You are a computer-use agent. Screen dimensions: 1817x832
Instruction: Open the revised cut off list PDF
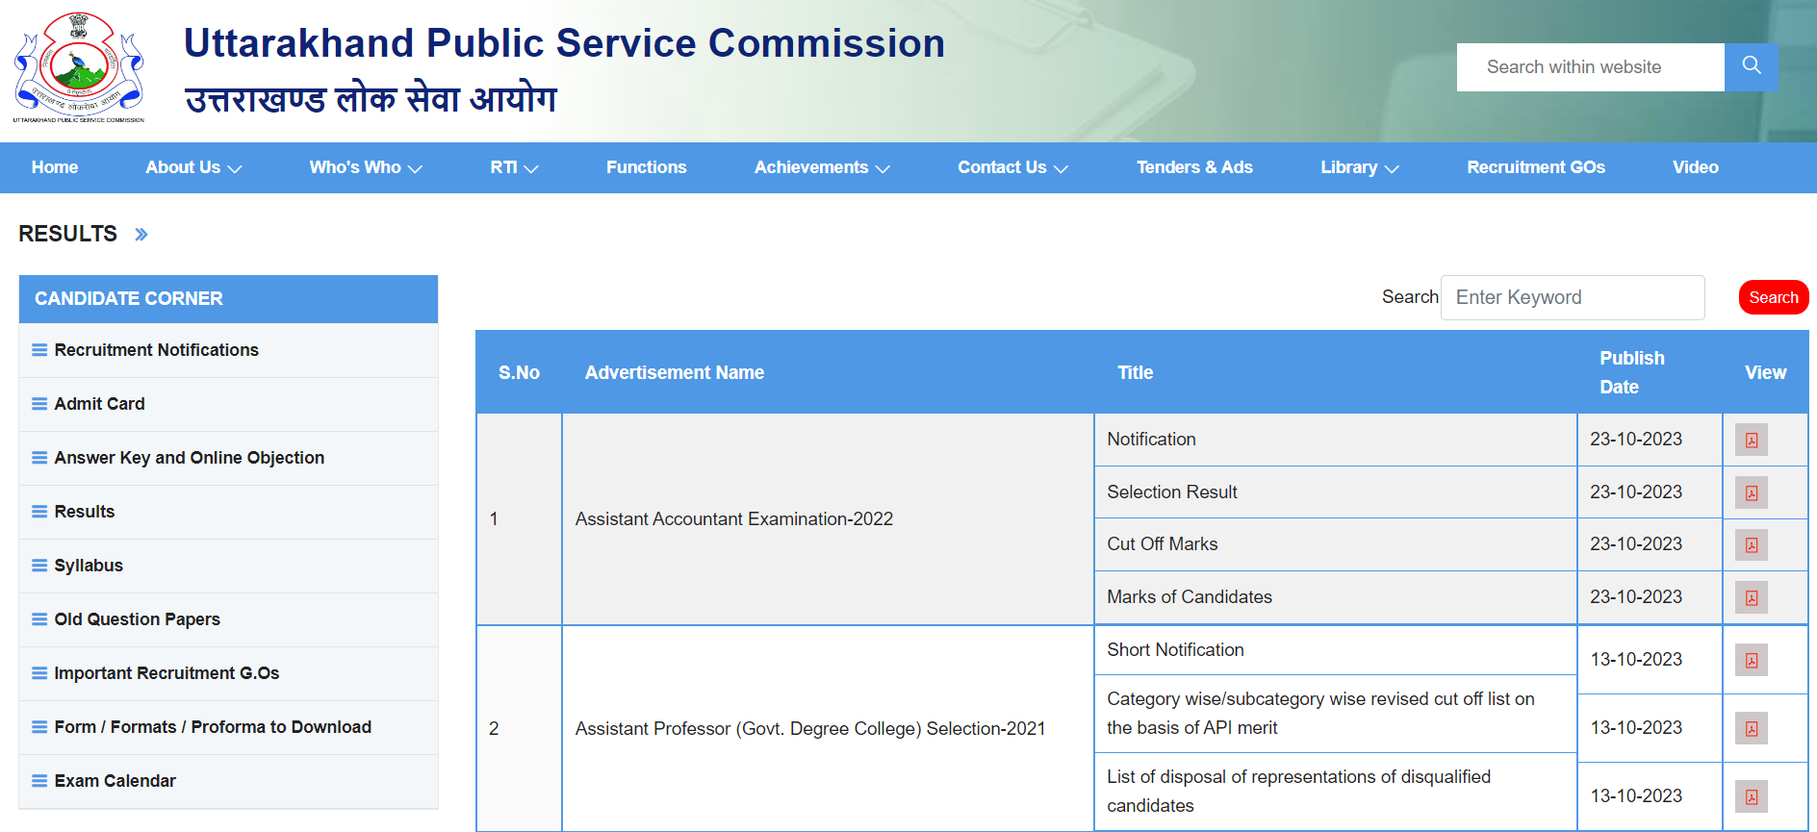pyautogui.click(x=1751, y=729)
